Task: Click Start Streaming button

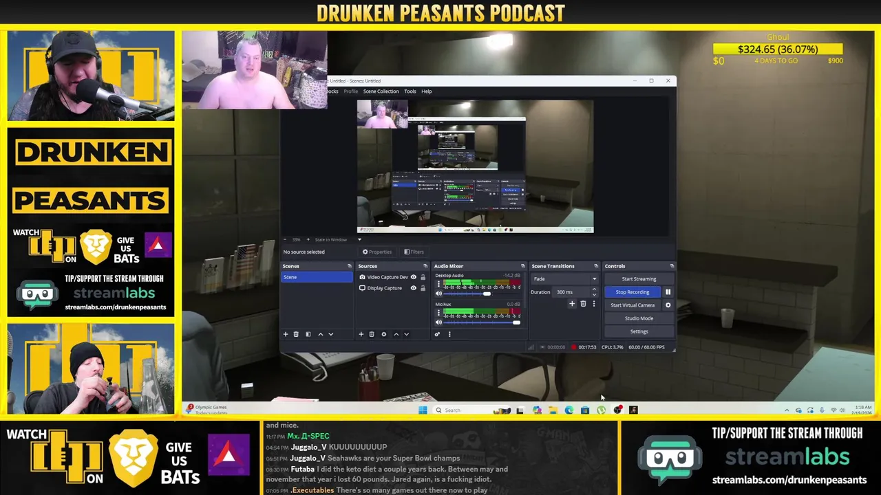Action: [x=639, y=279]
